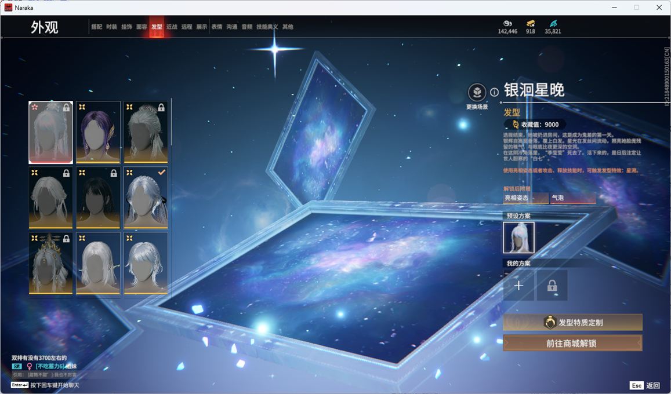Click the hairstyle list vertical scrollbar
Screen dimensions: 671x394
[x=171, y=123]
